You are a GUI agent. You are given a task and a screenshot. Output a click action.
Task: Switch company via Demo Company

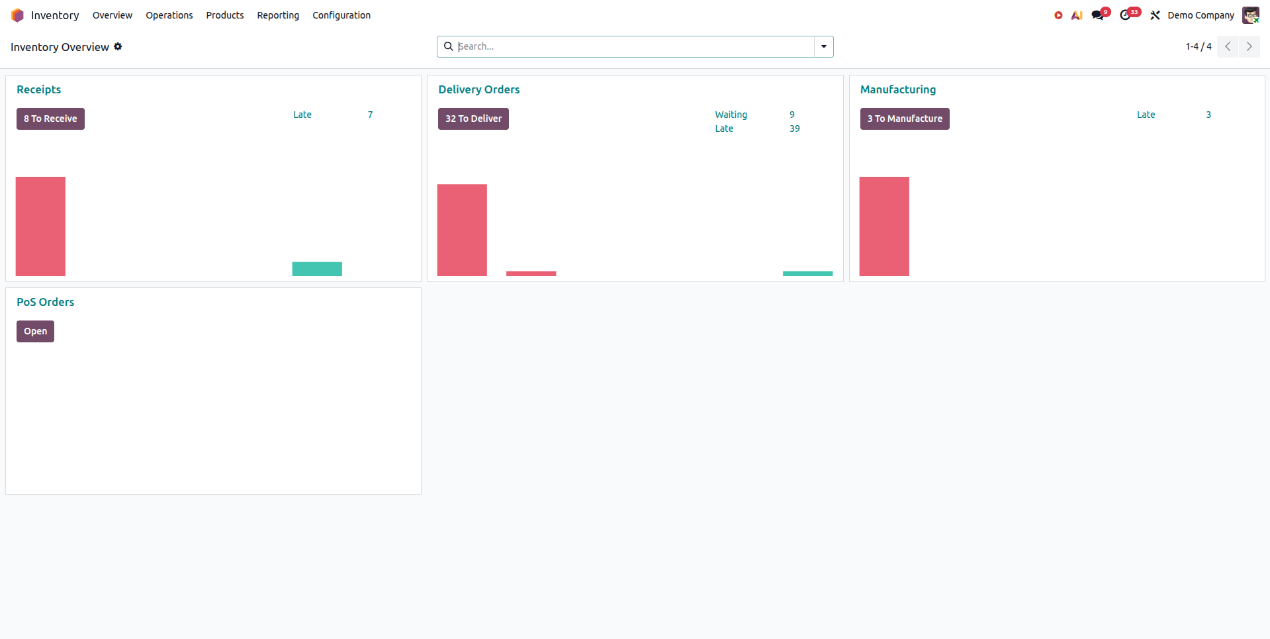(x=1201, y=15)
